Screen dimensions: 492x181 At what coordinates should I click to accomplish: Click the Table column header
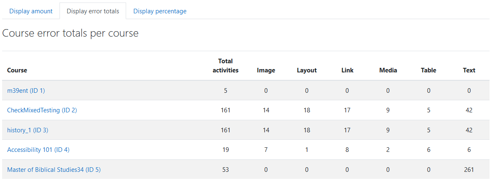(x=429, y=71)
